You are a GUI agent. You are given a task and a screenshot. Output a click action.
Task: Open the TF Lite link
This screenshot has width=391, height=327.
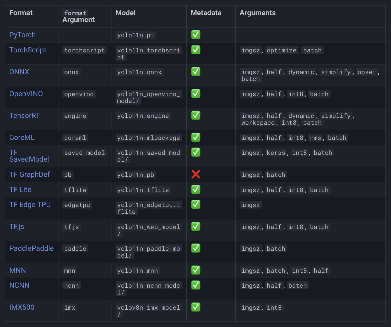(20, 190)
